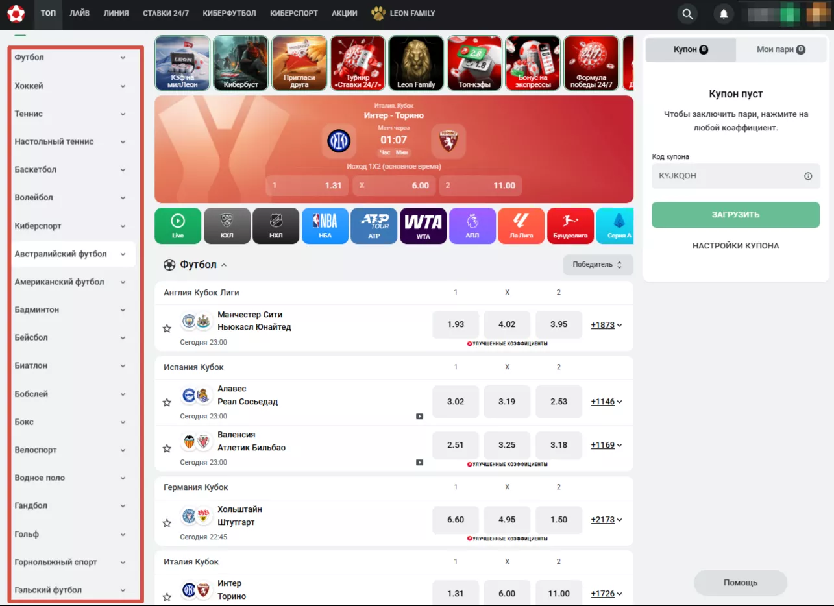Click the Leon logo in top bar
The width and height of the screenshot is (834, 606).
(x=16, y=13)
